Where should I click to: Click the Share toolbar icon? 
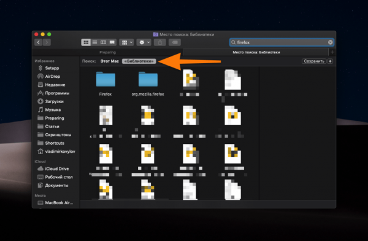coord(160,42)
